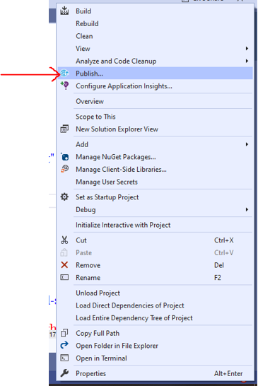This screenshot has height=386, width=258.
Task: Select Clean
Action: tap(155, 36)
